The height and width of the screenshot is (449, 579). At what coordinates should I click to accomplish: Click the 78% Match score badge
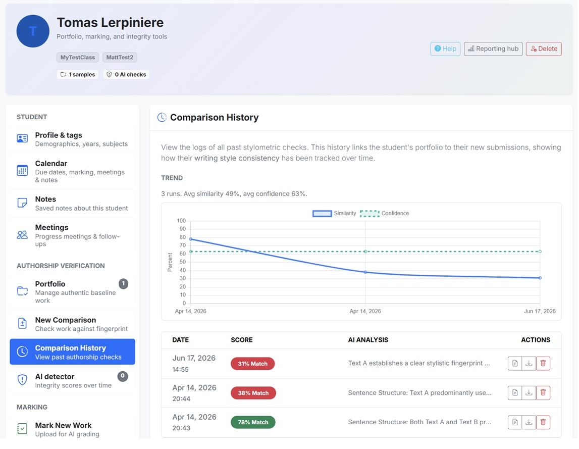(x=253, y=422)
